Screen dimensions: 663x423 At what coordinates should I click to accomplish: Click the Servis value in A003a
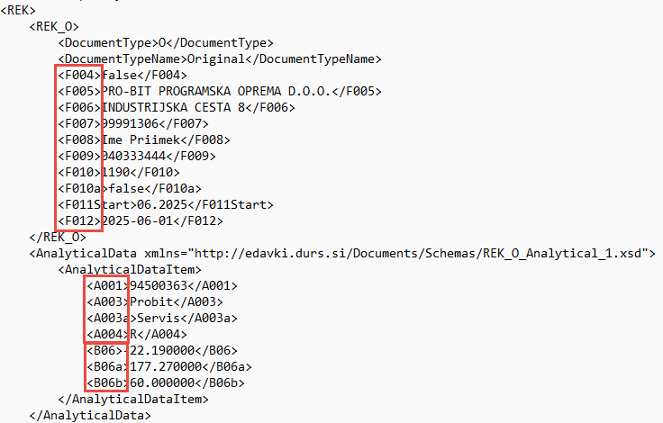point(159,319)
